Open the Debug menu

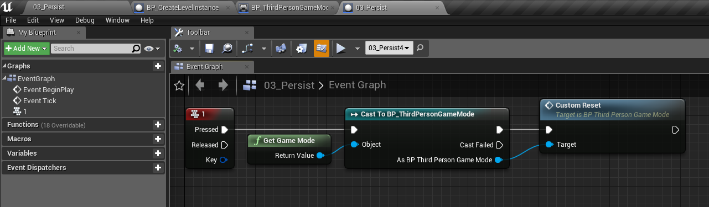(85, 20)
